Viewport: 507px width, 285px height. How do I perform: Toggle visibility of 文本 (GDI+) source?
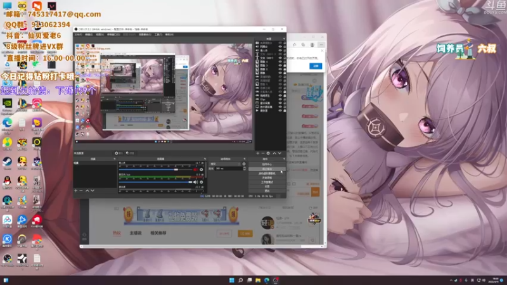(x=280, y=58)
